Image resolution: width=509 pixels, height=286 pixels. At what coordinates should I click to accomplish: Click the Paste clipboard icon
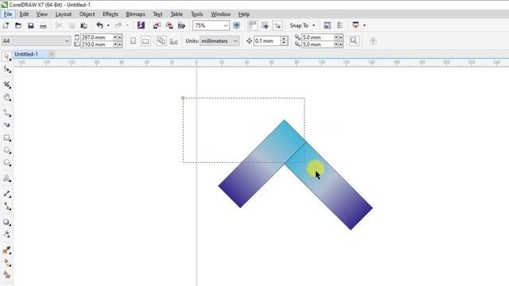coord(84,25)
